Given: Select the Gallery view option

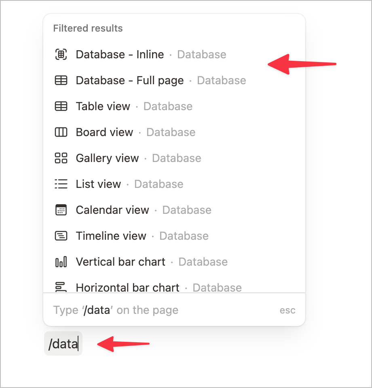Looking at the screenshot, I should [108, 158].
